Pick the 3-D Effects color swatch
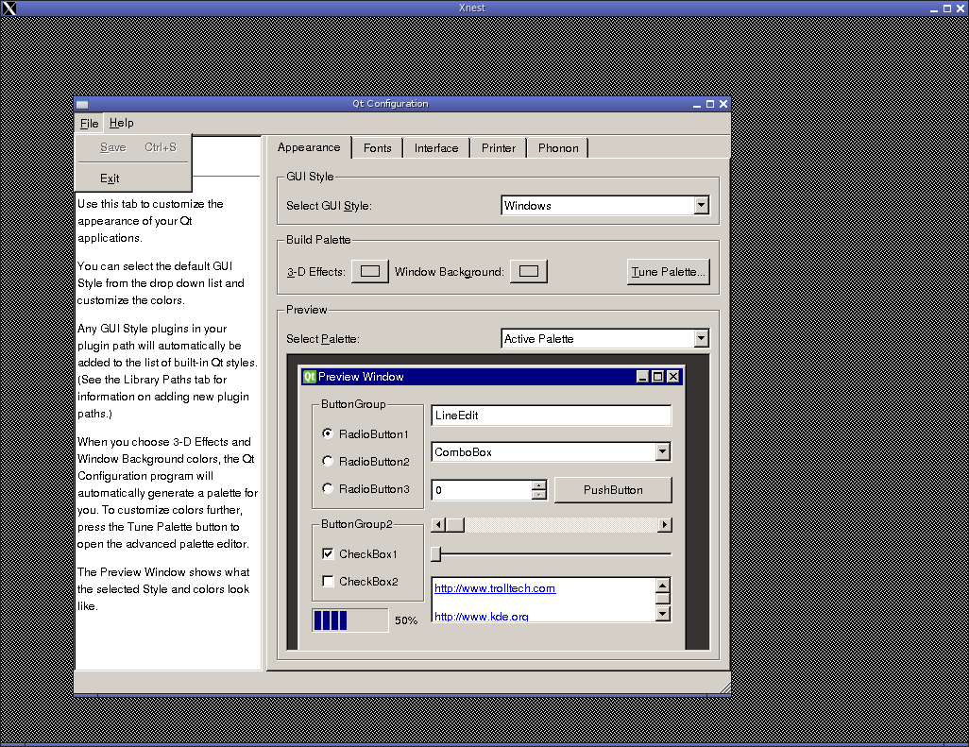Screen dimensions: 969x747 click(370, 272)
